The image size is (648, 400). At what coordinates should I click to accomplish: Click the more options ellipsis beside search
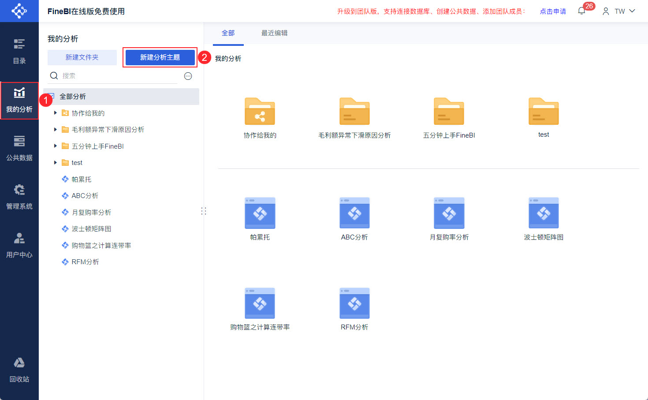coord(188,76)
